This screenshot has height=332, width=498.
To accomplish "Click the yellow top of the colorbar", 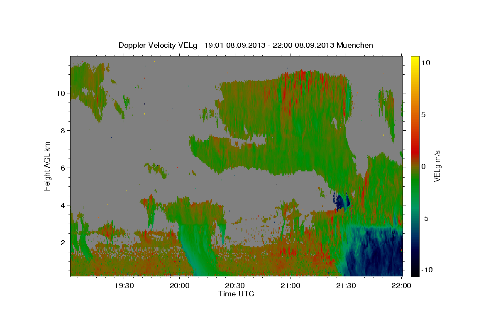I will pyautogui.click(x=415, y=60).
